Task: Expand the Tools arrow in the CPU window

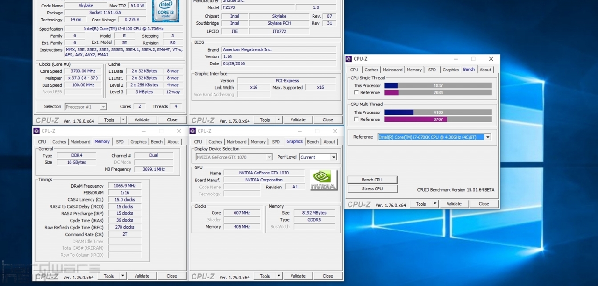Action: [123, 120]
